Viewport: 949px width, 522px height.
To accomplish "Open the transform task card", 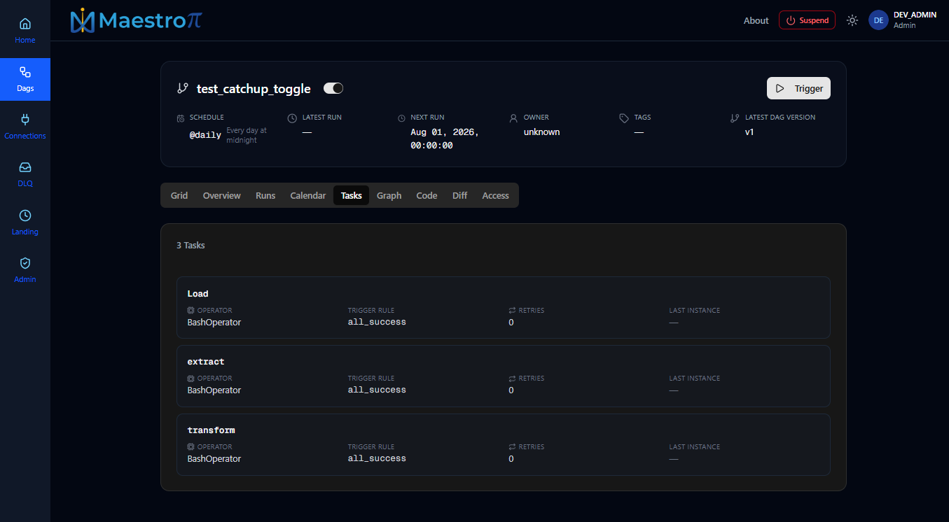I will pos(504,444).
